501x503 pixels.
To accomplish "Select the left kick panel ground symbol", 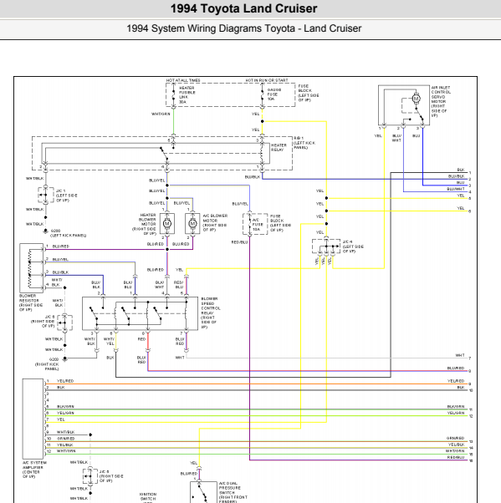I will [46, 231].
